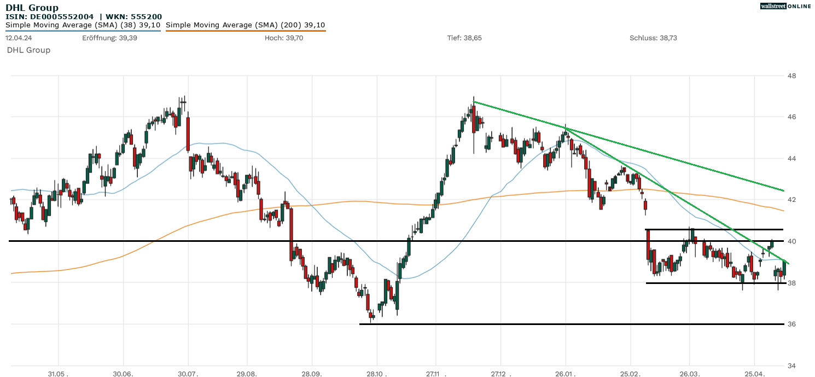Toggle the SMA (200) legend entry
Screen dimensions: 815x377
245,25
